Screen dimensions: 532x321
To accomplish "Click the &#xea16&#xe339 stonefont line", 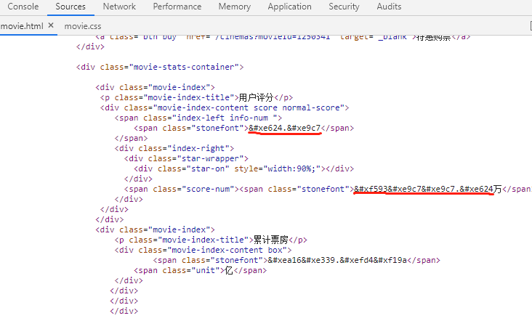I will pyautogui.click(x=297, y=260).
